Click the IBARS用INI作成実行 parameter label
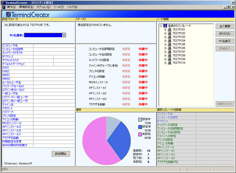The width and height of the screenshot is (236, 173). (x=15, y=145)
